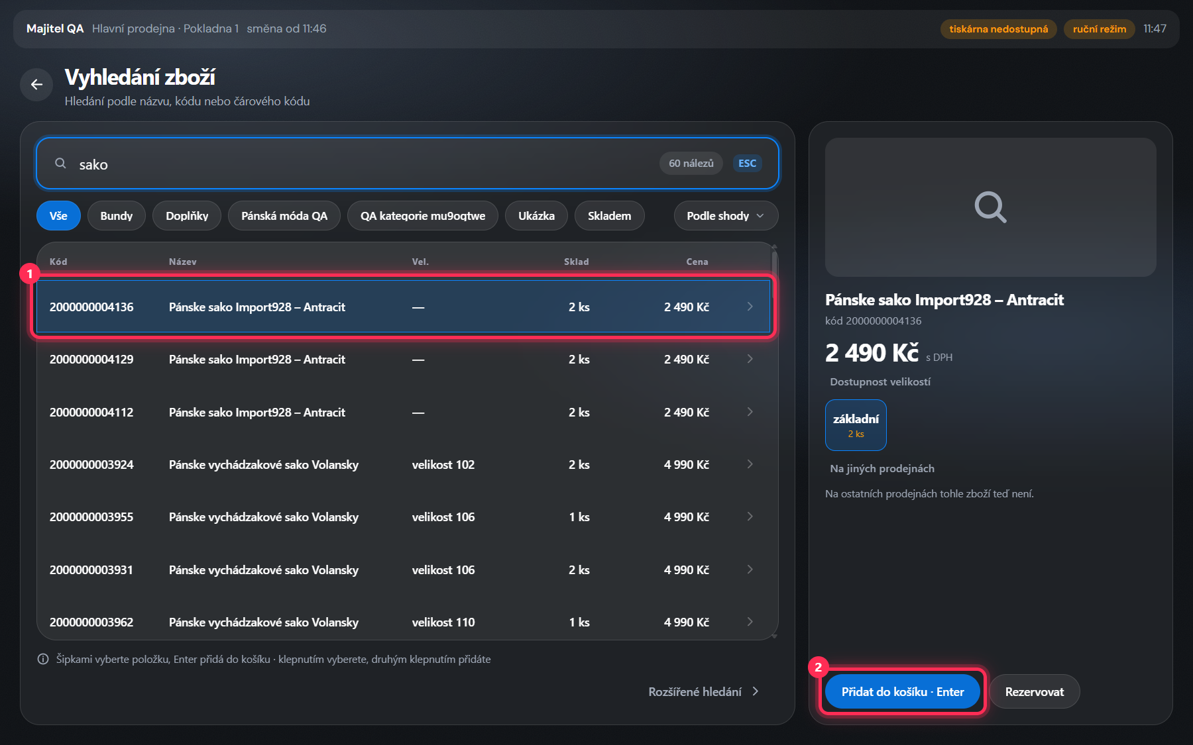1193x745 pixels.
Task: Open chevron for row 2000000003955
Action: tap(750, 517)
